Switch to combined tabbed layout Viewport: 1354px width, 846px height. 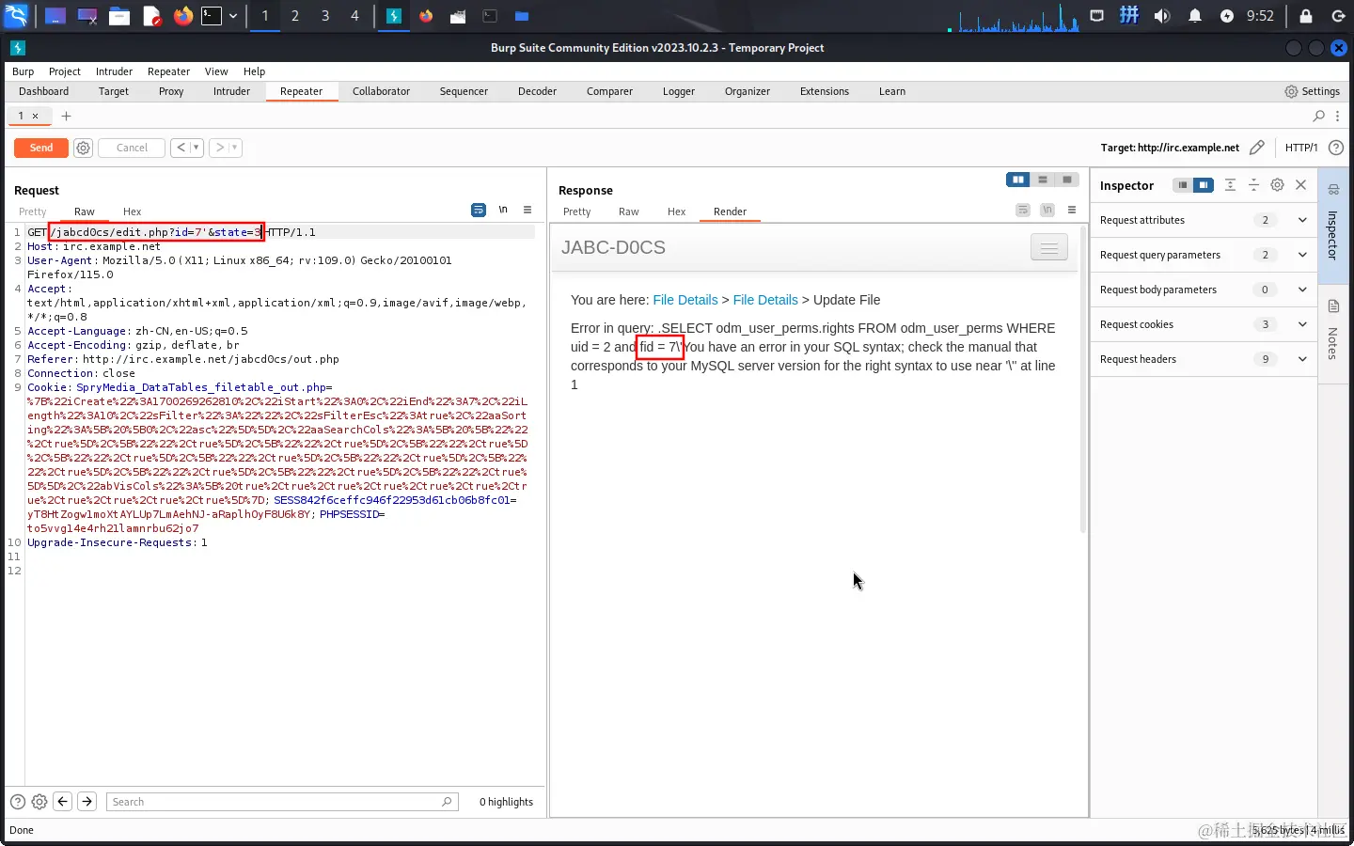1067,180
